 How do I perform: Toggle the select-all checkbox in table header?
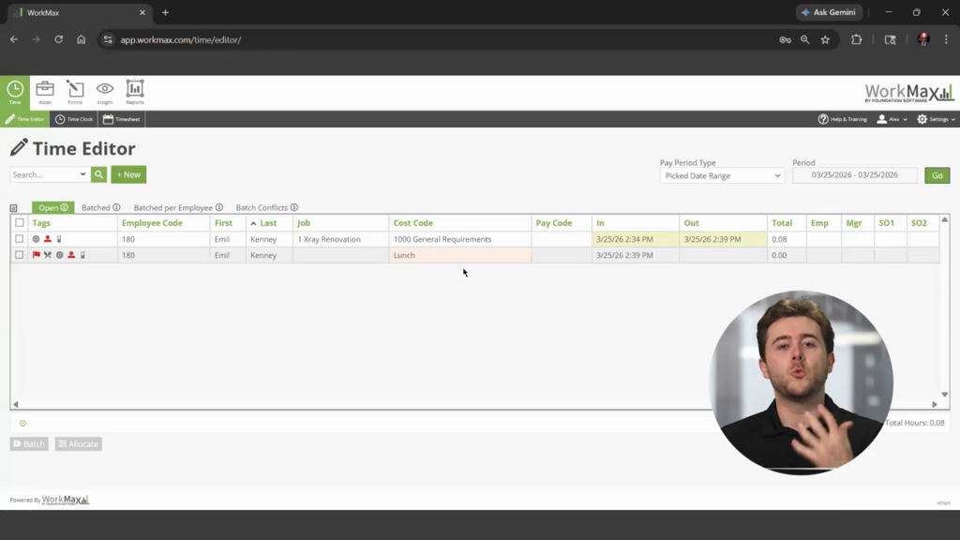20,223
